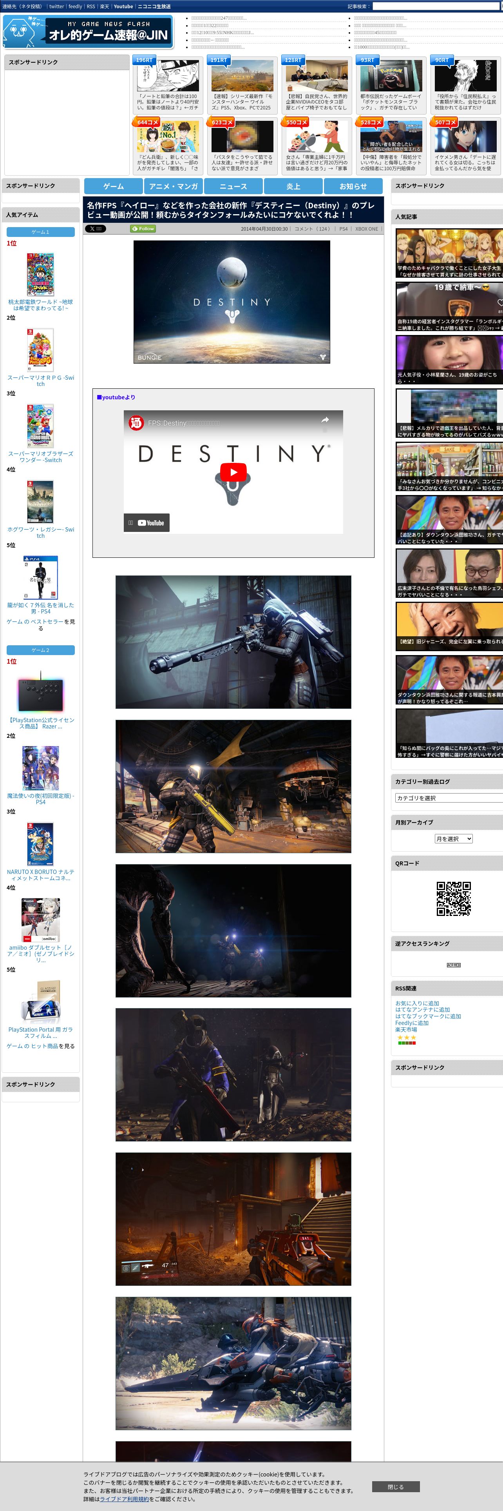503x1511 pixels.
Task: Open the 623コメ pasta article thumbnail
Action: pos(242,136)
